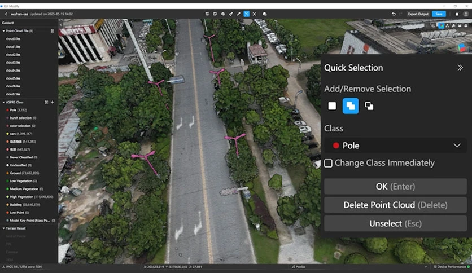472x273 pixels.
Task: Collapse the left Content panel arrow
Action: pos(61,25)
